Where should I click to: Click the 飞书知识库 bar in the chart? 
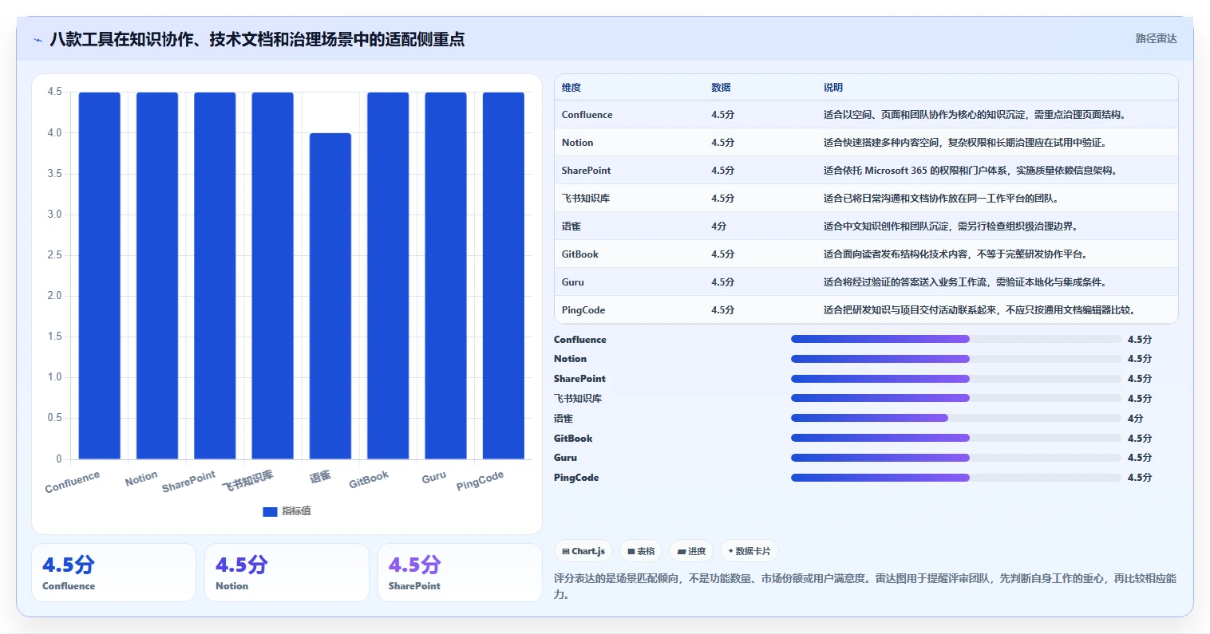[x=273, y=276]
